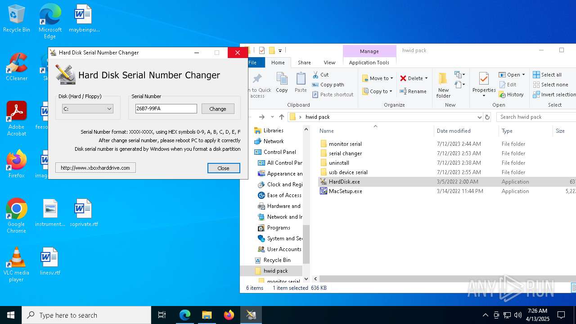Click Select none in the ribbon
Screen dimensions: 576x324
click(x=550, y=85)
